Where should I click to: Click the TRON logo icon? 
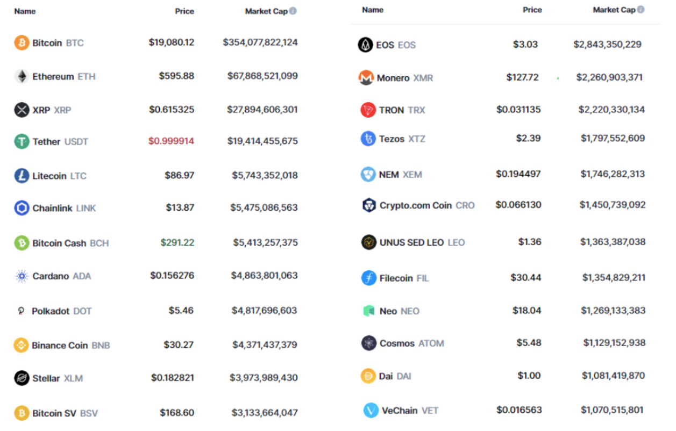[368, 110]
